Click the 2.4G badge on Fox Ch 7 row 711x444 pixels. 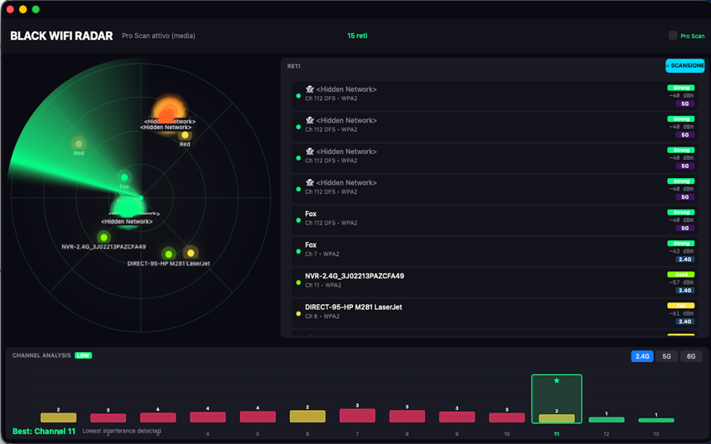point(684,259)
